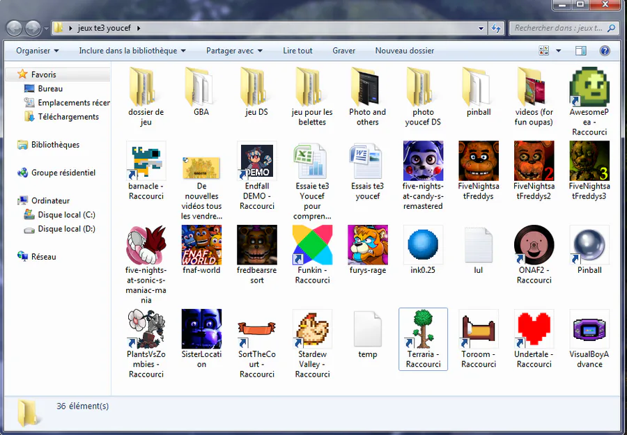The width and height of the screenshot is (627, 435).
Task: Select the FiveNightsatFreddys game icon
Action: coord(479,161)
